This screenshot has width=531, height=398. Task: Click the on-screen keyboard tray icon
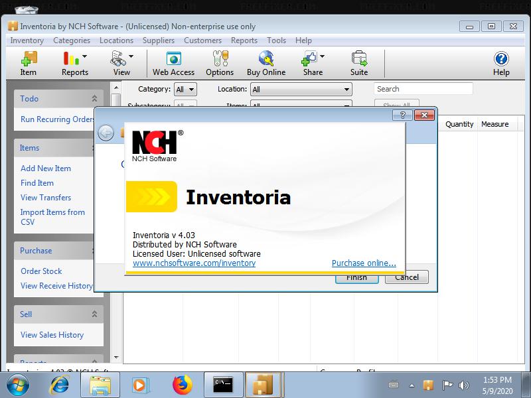394,385
